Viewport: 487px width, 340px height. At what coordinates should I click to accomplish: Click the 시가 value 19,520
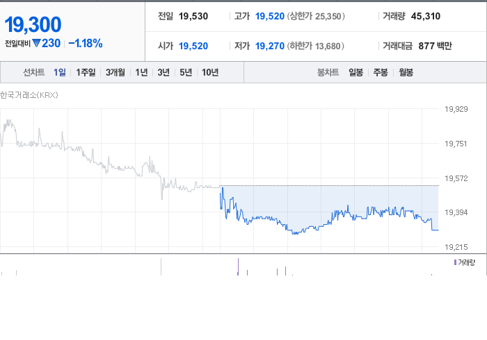point(193,46)
